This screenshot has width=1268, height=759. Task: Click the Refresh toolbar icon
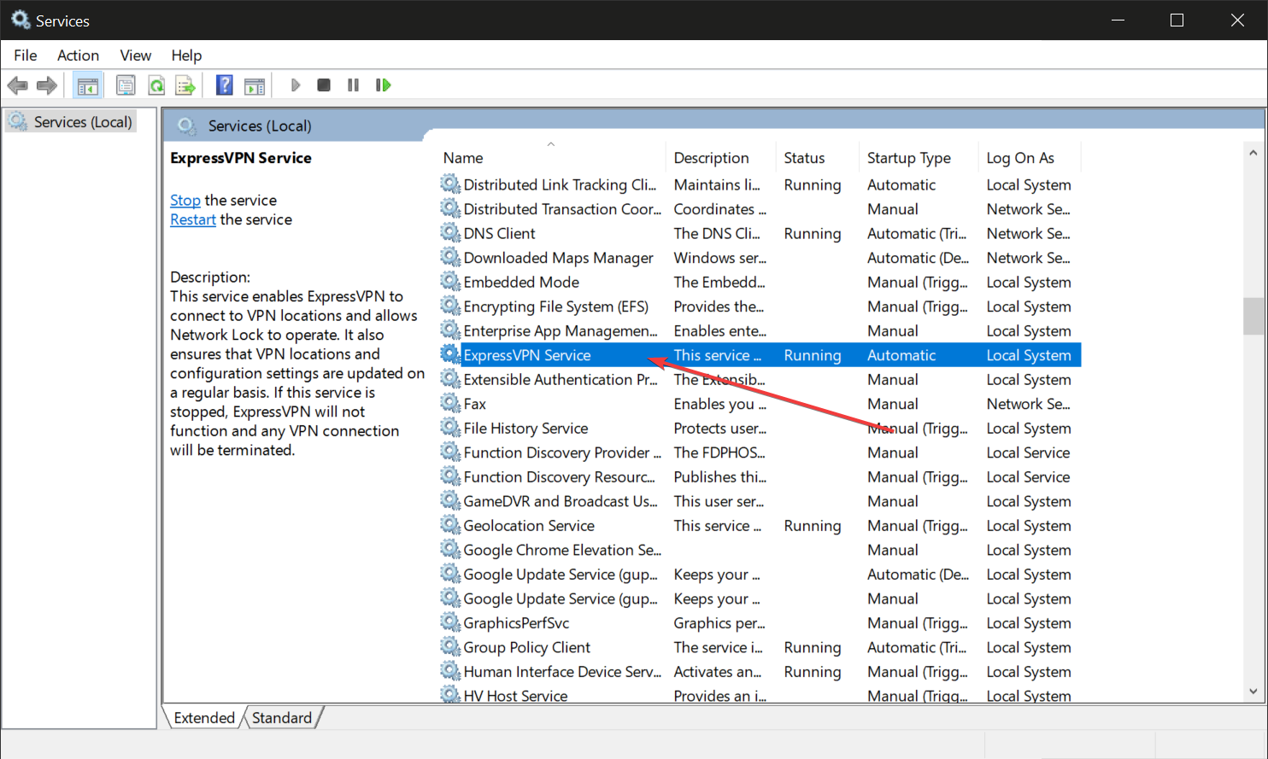point(156,85)
